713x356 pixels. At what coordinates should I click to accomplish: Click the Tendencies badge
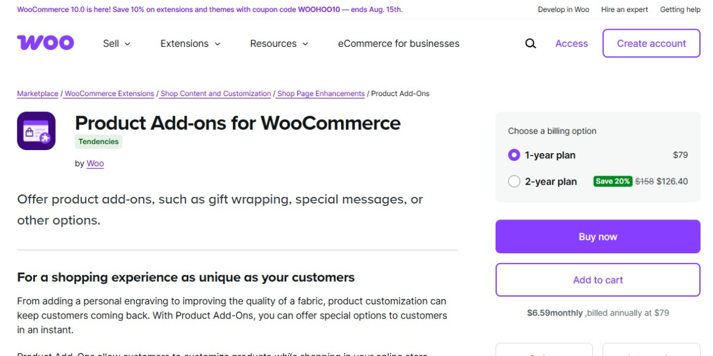[99, 142]
